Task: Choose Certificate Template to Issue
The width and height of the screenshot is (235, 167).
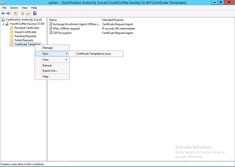Action: point(94,54)
